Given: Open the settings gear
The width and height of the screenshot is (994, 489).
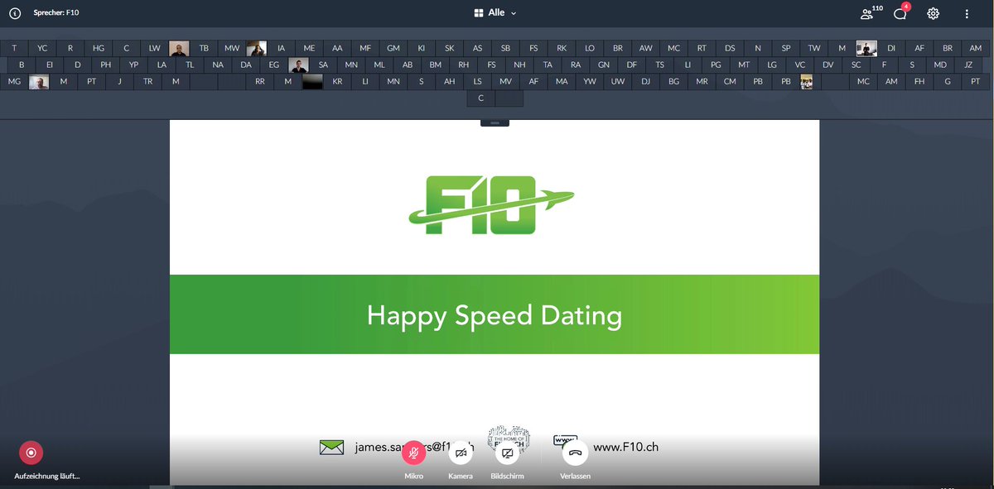Looking at the screenshot, I should tap(934, 13).
